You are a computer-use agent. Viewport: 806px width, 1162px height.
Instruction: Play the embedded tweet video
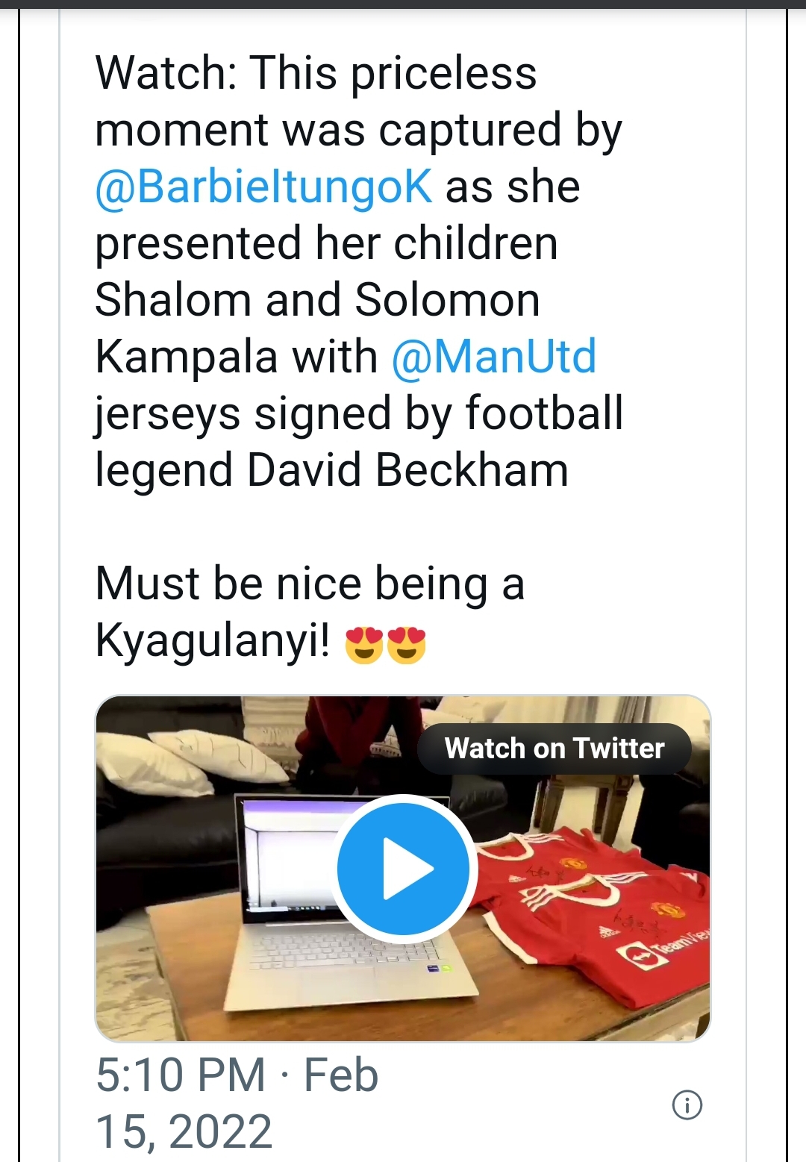click(x=403, y=869)
